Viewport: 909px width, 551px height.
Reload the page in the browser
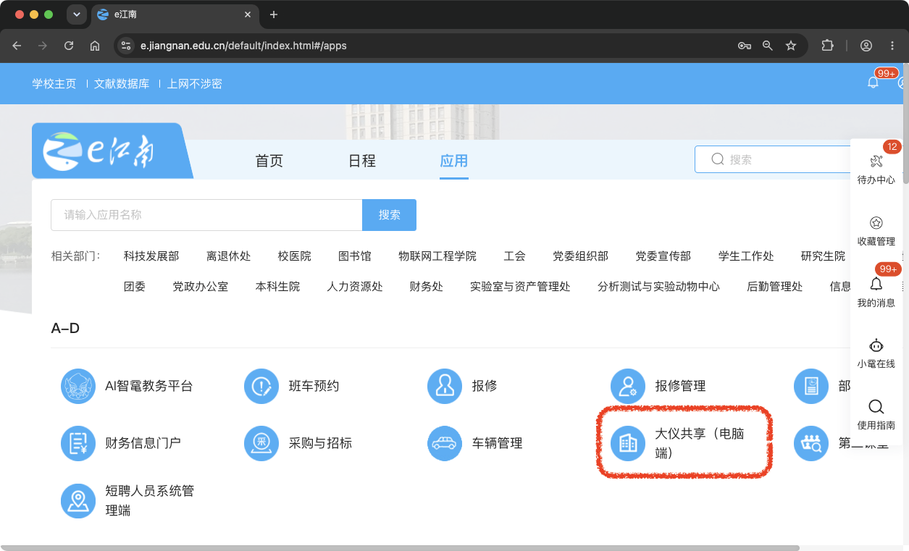click(x=69, y=46)
